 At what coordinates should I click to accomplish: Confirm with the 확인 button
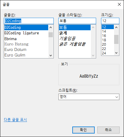(x=83, y=130)
